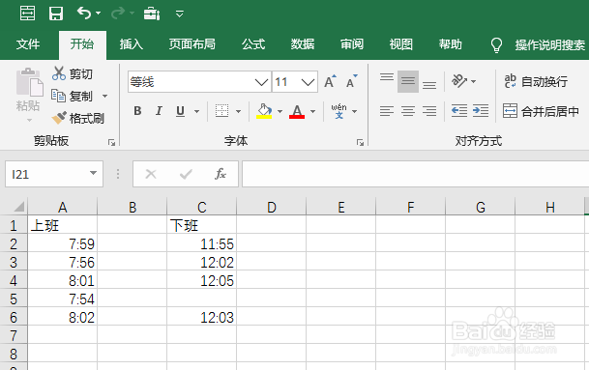Image resolution: width=589 pixels, height=370 pixels.
Task: Toggle Align Left icon
Action: point(387,111)
